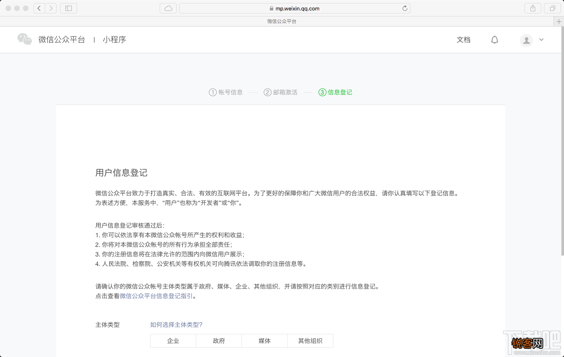Image resolution: width=564 pixels, height=357 pixels.
Task: Choose 企业 as subject type
Action: click(173, 341)
